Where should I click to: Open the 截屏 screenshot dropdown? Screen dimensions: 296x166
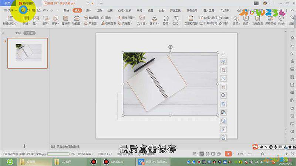pos(46,24)
